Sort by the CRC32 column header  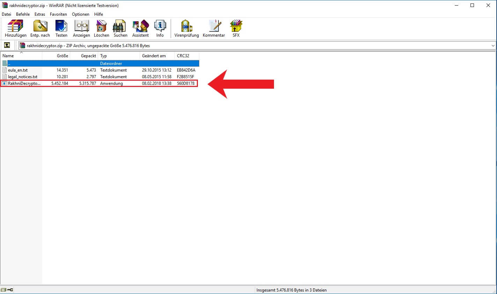187,56
